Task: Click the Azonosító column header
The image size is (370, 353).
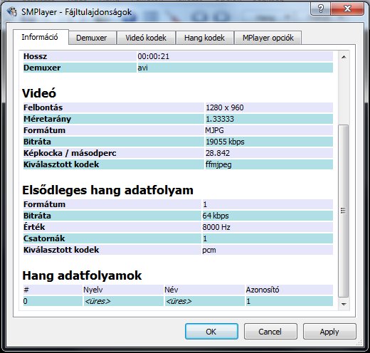Action: click(263, 290)
